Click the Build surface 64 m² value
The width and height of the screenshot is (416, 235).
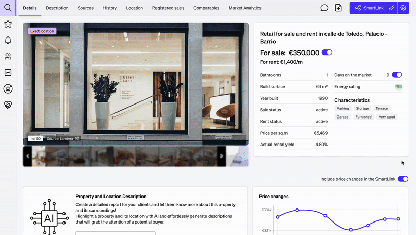tap(322, 86)
